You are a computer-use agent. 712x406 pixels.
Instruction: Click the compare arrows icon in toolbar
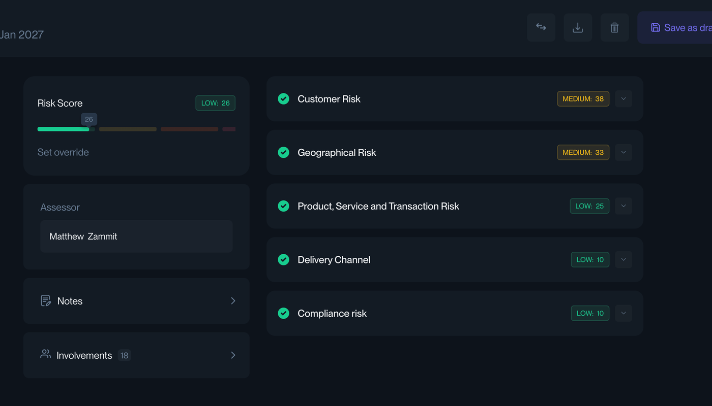pyautogui.click(x=541, y=27)
